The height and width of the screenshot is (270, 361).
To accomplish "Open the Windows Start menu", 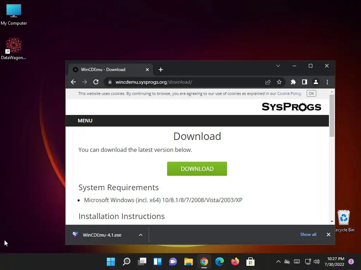I will coord(111,262).
